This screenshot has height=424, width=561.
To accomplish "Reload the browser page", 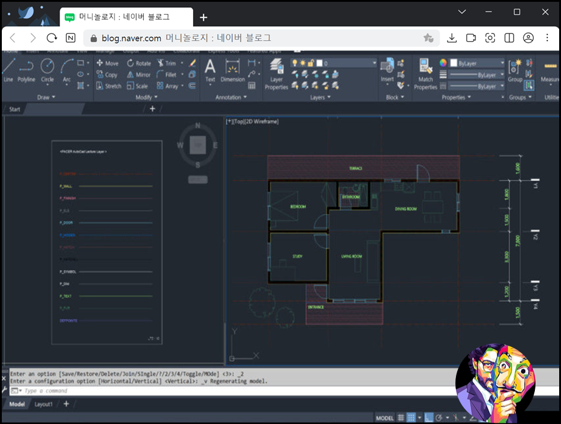I will tap(52, 38).
